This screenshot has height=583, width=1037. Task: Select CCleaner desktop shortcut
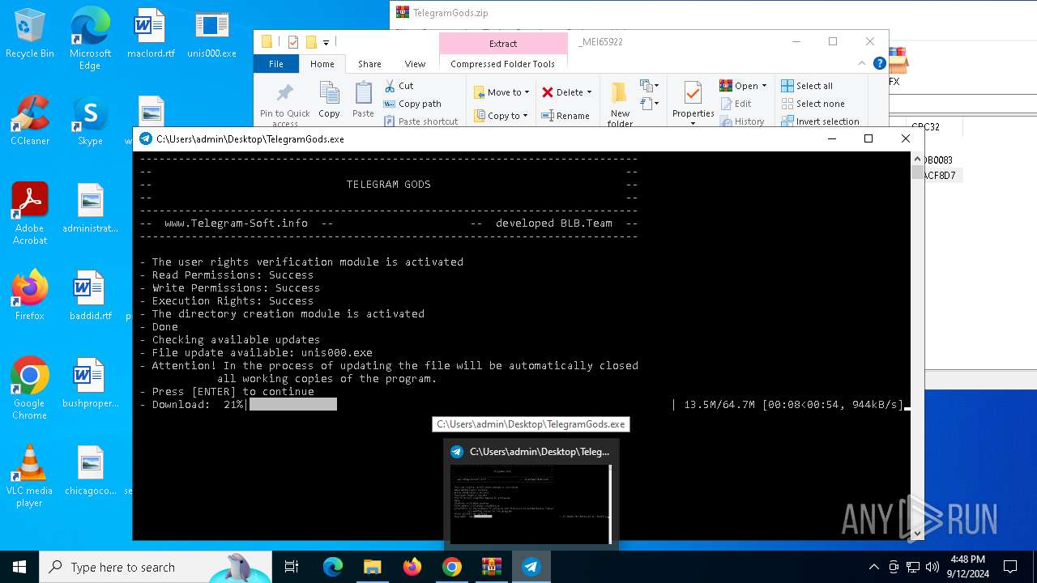click(x=30, y=121)
